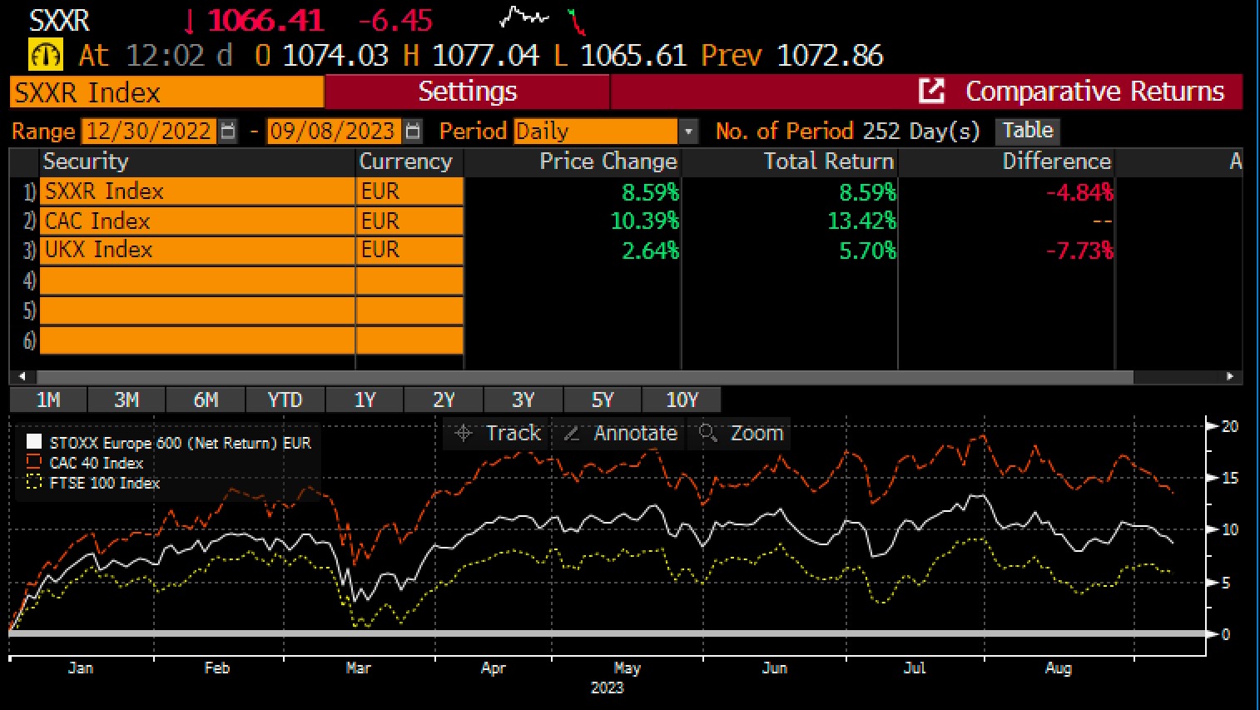Click CAC Total Return value 13.42%
This screenshot has width=1260, height=710.
[861, 221]
